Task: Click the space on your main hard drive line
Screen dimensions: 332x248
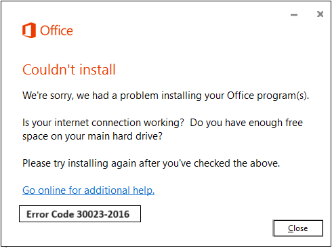Action: tap(92, 136)
